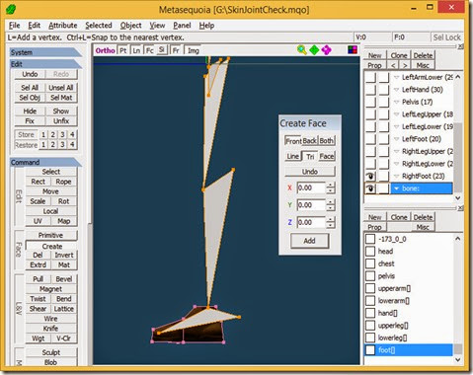Click the green diamond pan view icon
473x375 pixels.
(x=314, y=50)
